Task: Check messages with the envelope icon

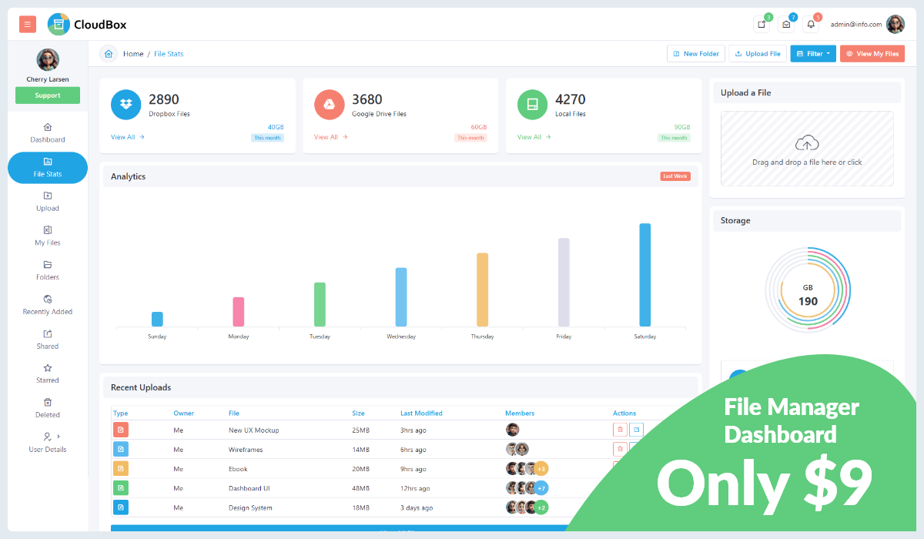Action: coord(786,24)
